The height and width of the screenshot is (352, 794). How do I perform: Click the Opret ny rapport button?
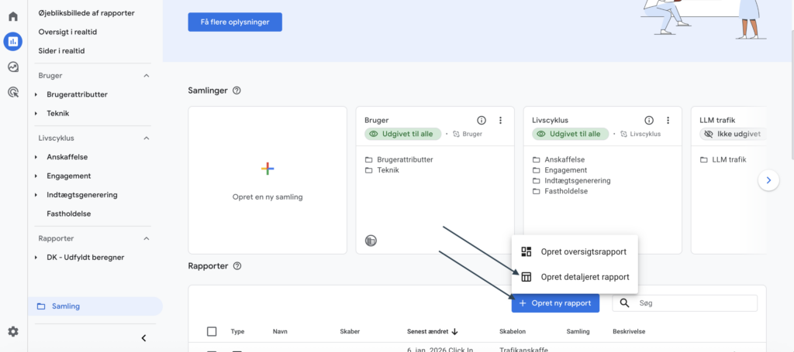[x=555, y=303]
